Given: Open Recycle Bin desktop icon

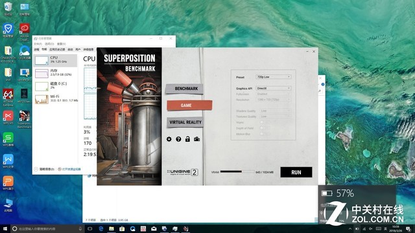Looking at the screenshot, I should click(x=8, y=8).
